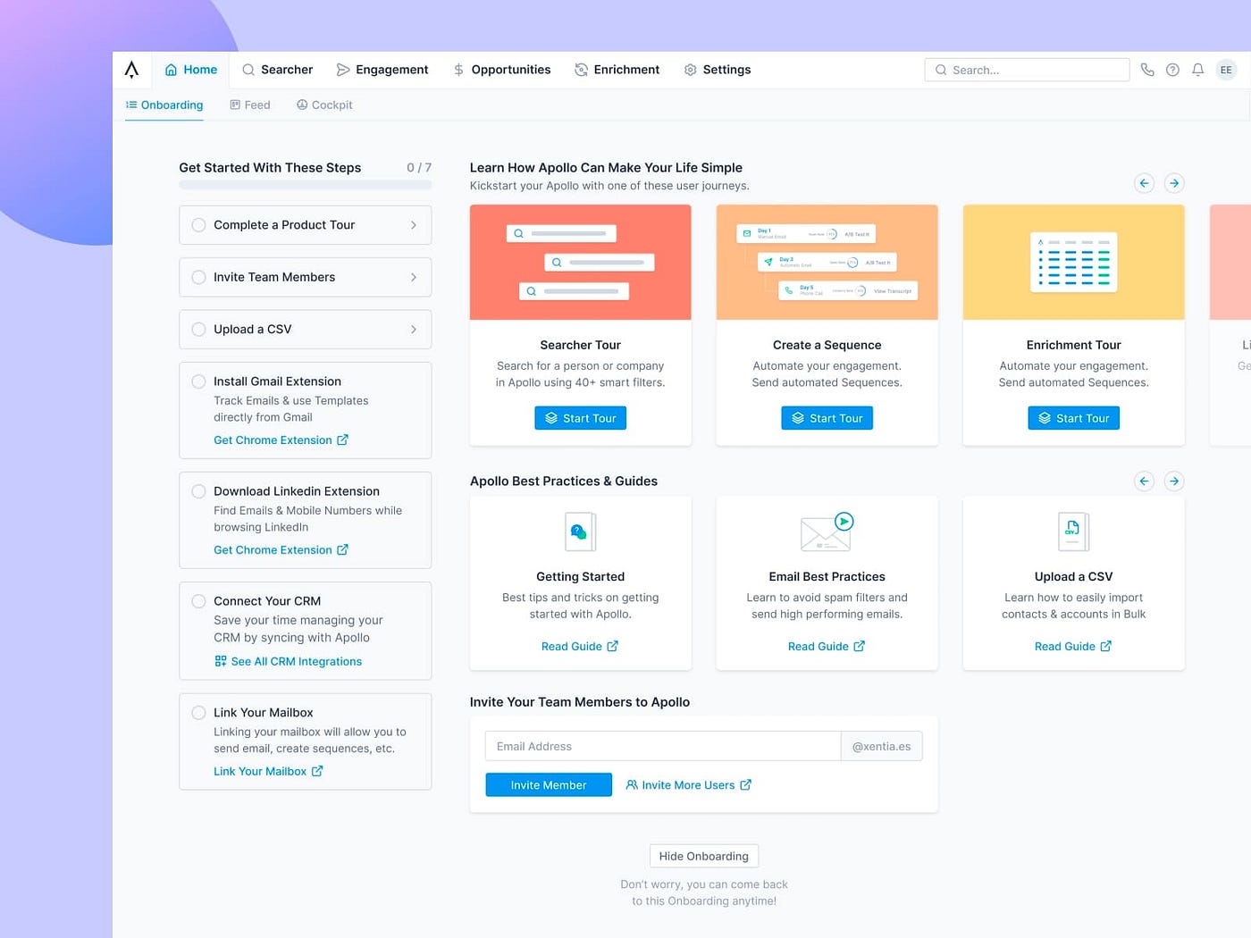
Task: Click the Email Best Practices envelope icon
Action: tap(827, 532)
